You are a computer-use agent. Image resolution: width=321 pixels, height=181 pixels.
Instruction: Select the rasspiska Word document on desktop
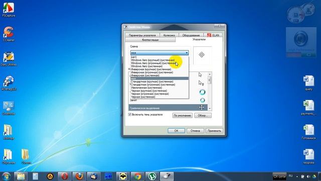click(309, 157)
